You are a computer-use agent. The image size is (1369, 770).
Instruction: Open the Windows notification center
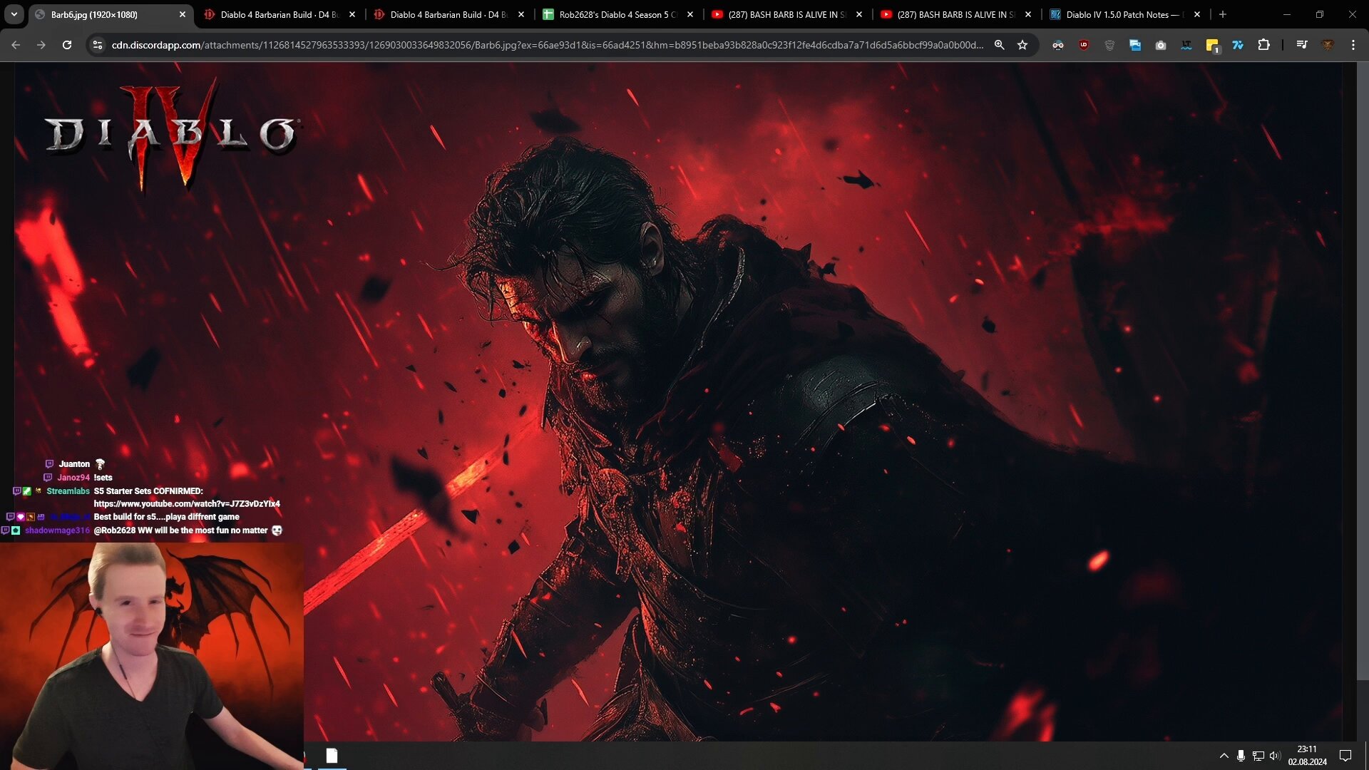pyautogui.click(x=1345, y=756)
